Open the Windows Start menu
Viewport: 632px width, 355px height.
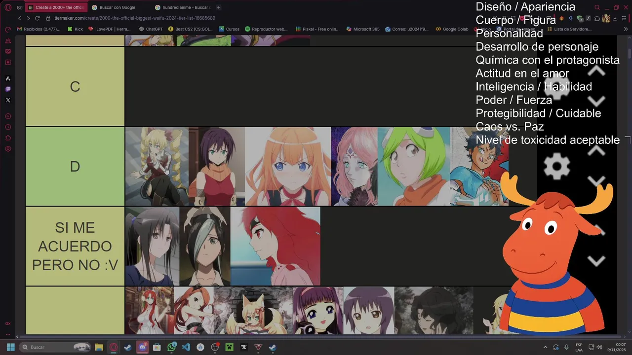10,347
